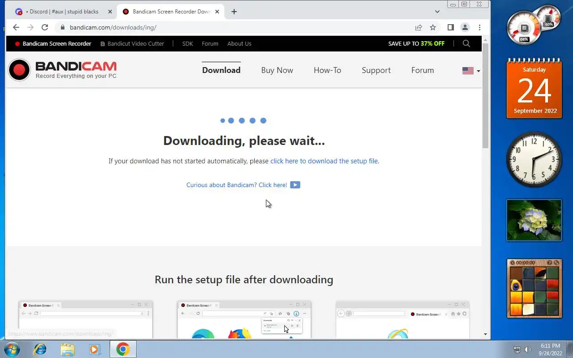
Task: Go back using the browser back arrow
Action: point(16,27)
